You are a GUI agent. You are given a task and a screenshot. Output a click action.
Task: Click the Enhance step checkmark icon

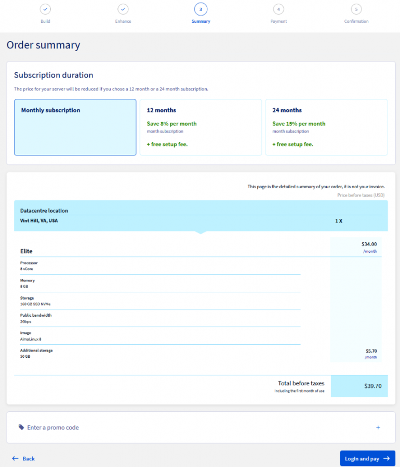(x=123, y=9)
